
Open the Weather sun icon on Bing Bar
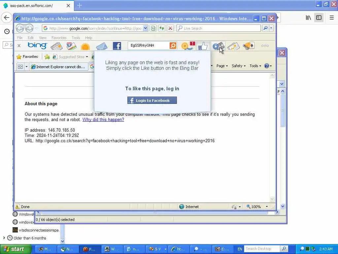pos(85,46)
